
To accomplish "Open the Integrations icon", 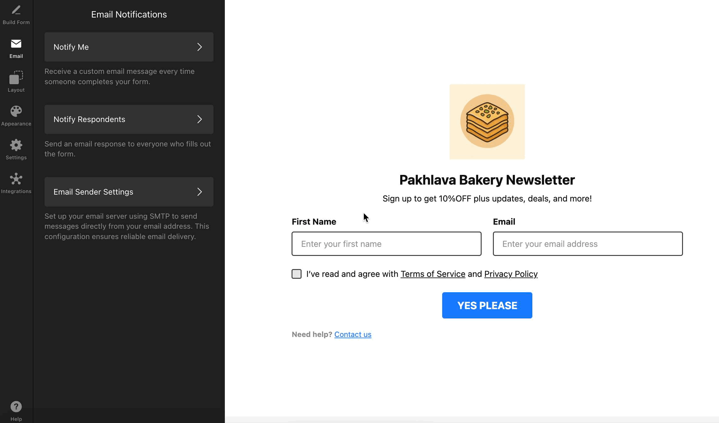I will 16,179.
